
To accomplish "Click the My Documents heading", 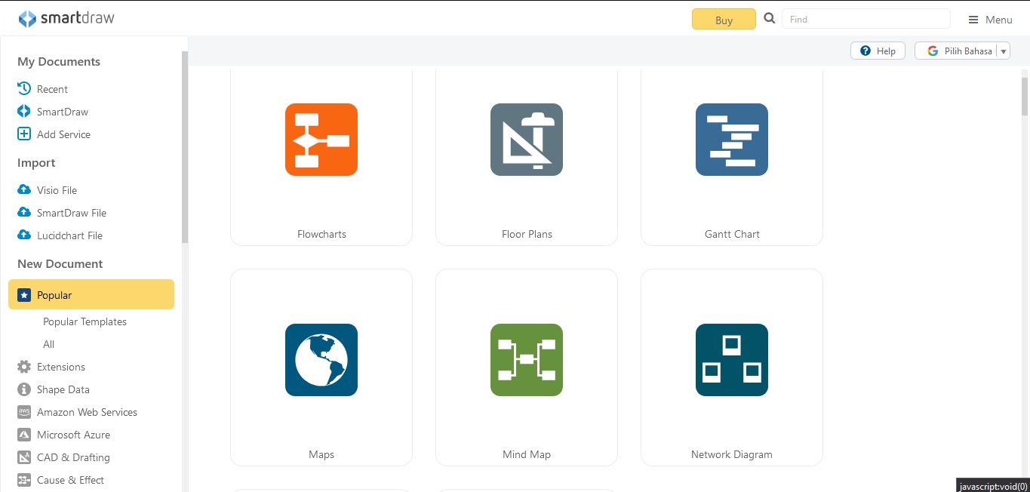I will click(x=59, y=62).
